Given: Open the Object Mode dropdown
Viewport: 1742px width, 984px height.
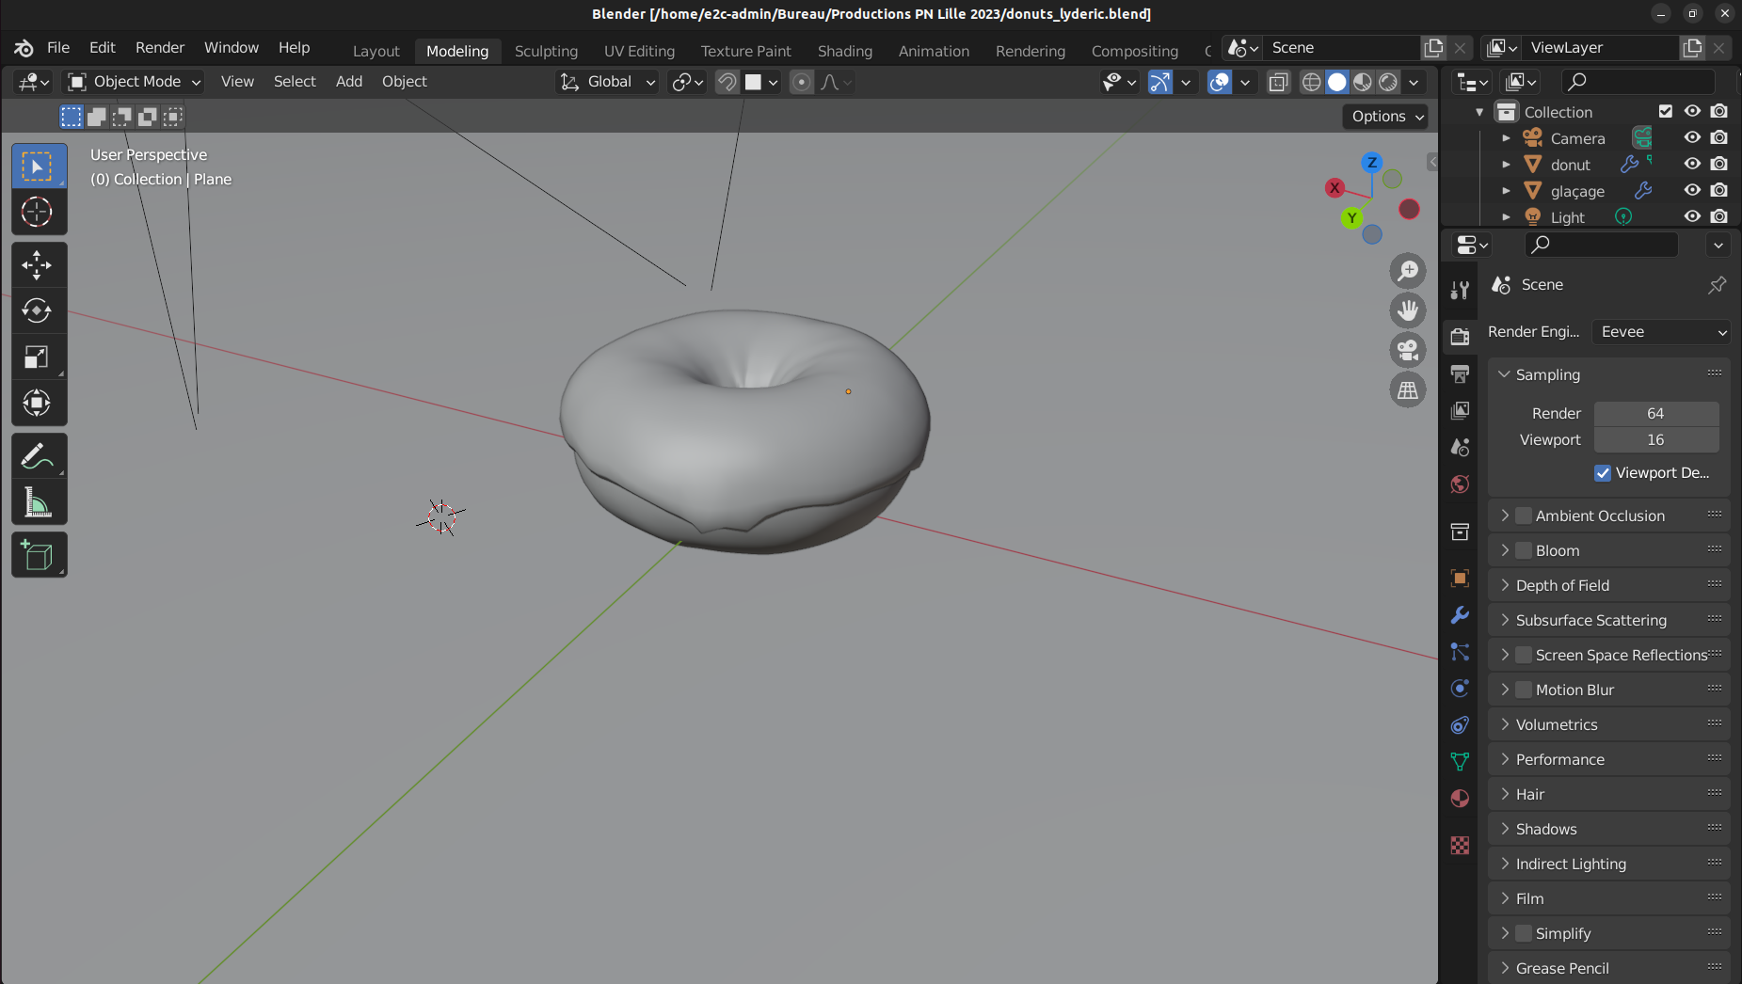Looking at the screenshot, I should point(135,82).
